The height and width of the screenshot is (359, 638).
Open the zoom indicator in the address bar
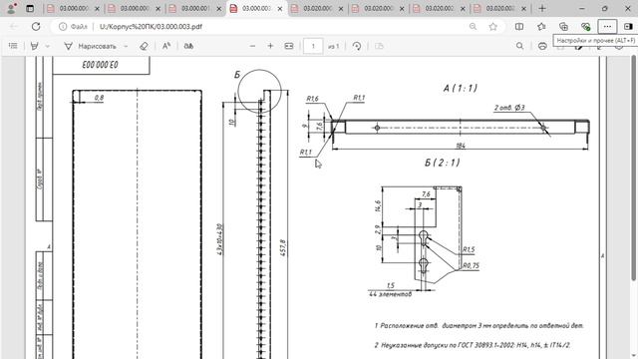click(473, 27)
